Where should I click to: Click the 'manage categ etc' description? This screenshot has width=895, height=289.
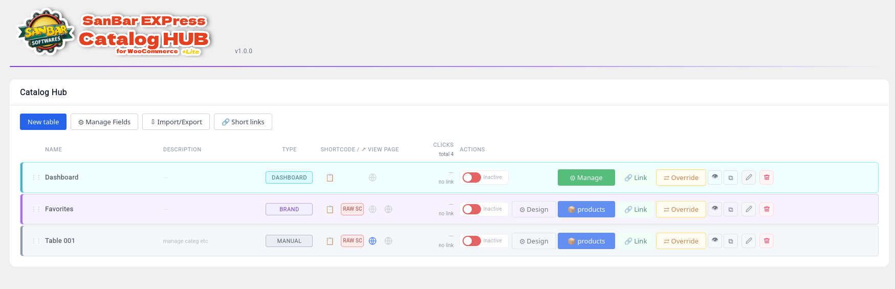click(185, 241)
